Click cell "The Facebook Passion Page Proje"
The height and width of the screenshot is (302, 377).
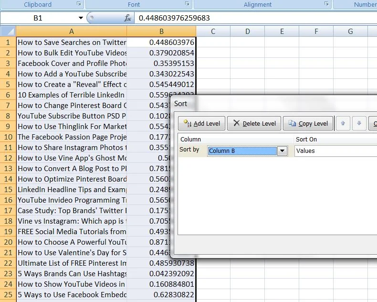tap(72, 137)
